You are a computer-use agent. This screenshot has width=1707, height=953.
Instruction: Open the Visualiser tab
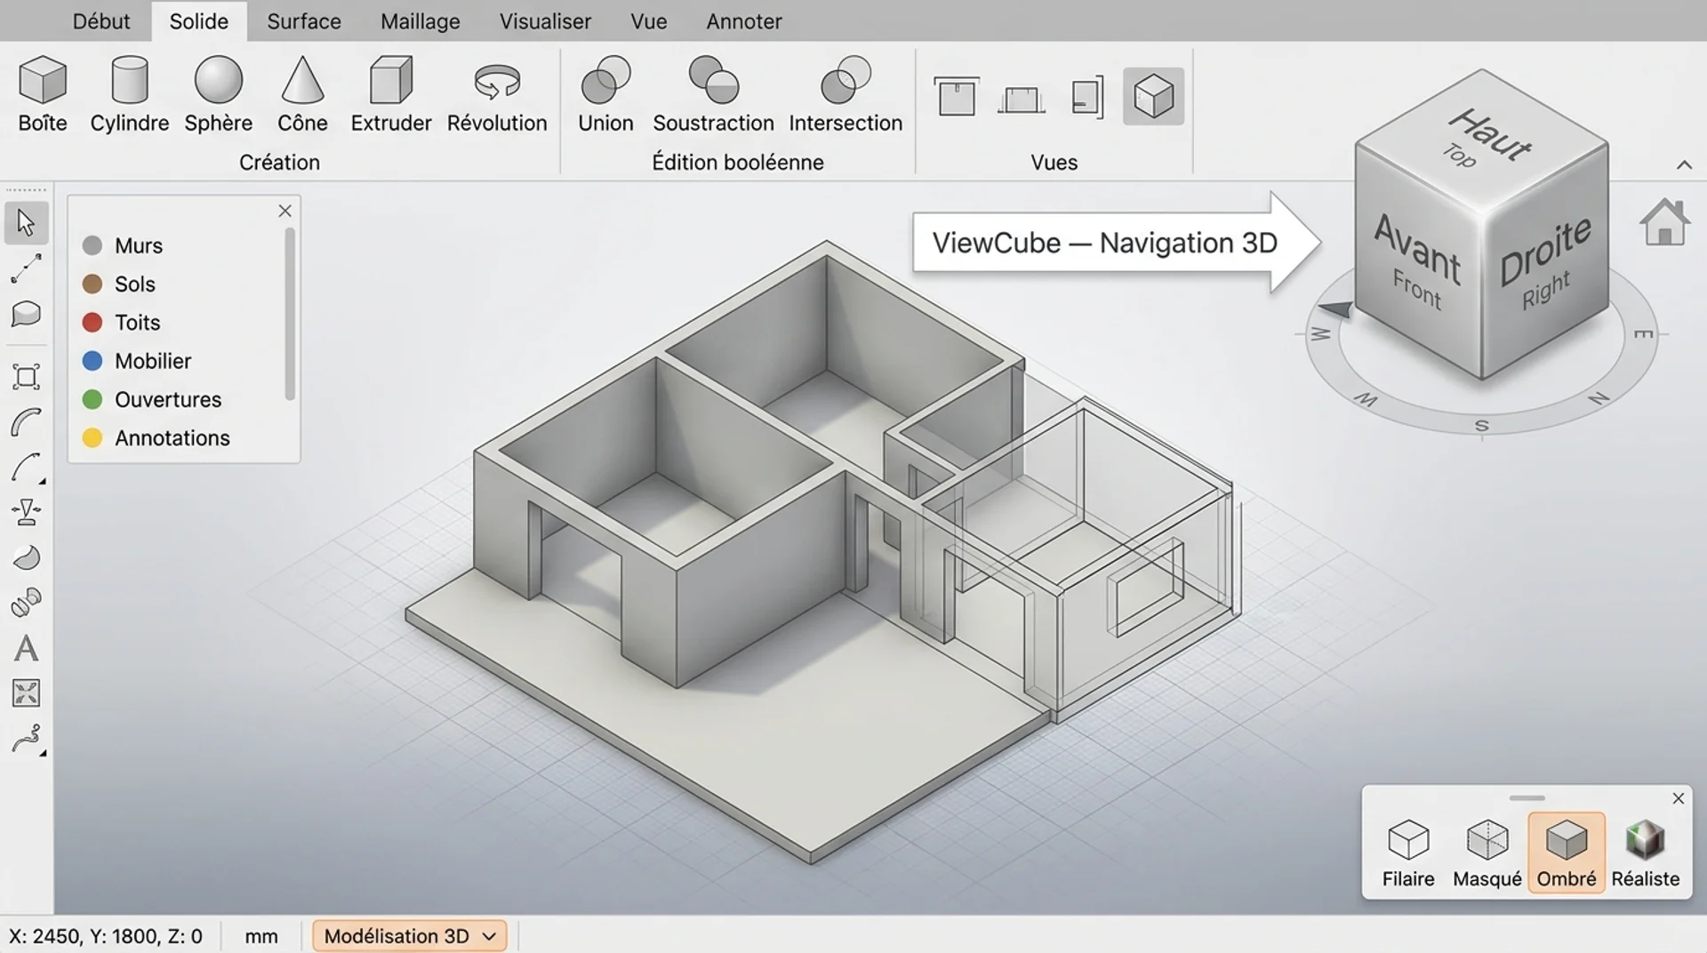545,21
